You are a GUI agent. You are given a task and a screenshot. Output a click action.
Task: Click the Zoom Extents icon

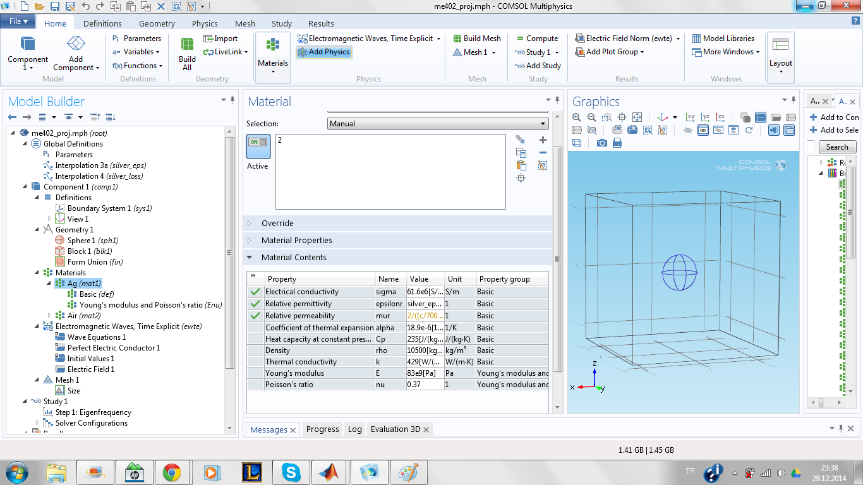tap(637, 117)
